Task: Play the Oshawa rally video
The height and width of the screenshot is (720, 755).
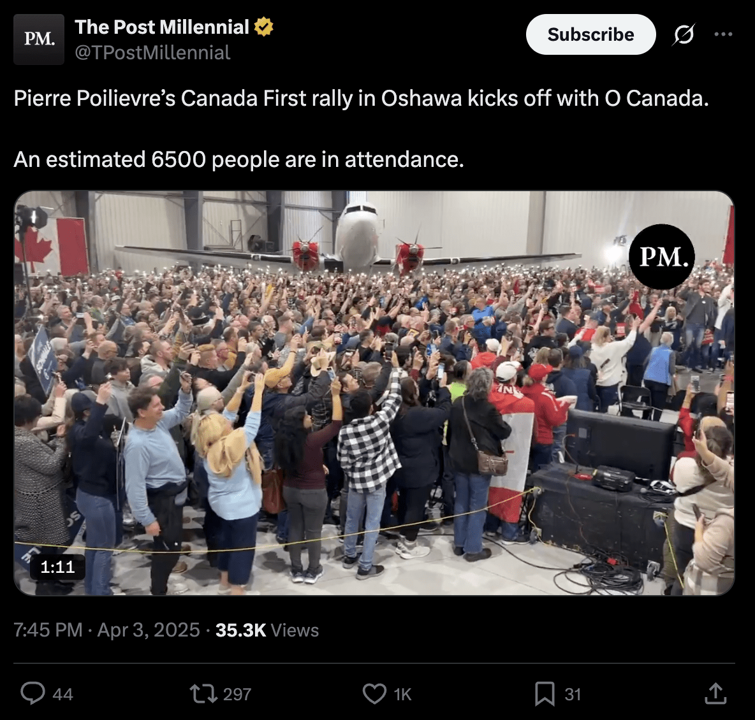Action: (374, 393)
